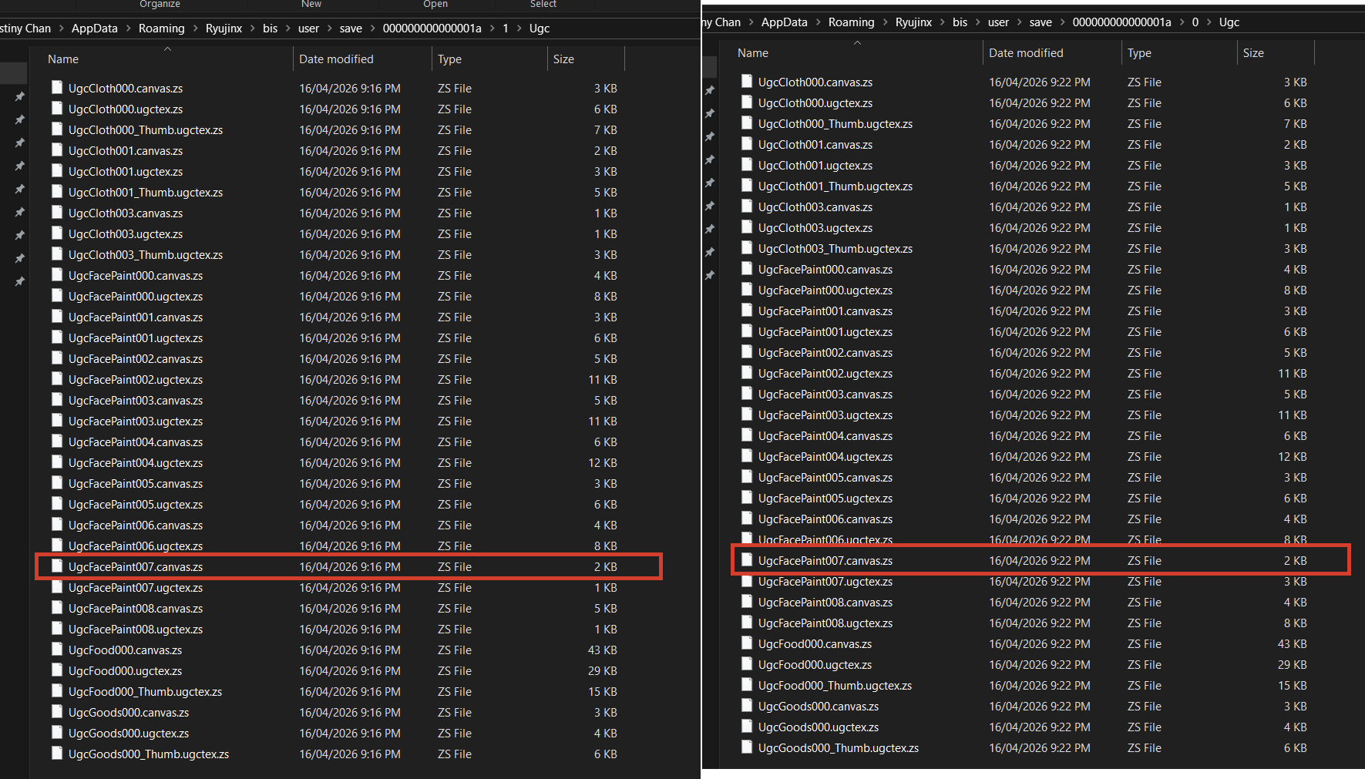This screenshot has height=779, width=1365.
Task: Select UgcFood000_Thumb.ugctex.zs name in left window
Action: (x=145, y=691)
